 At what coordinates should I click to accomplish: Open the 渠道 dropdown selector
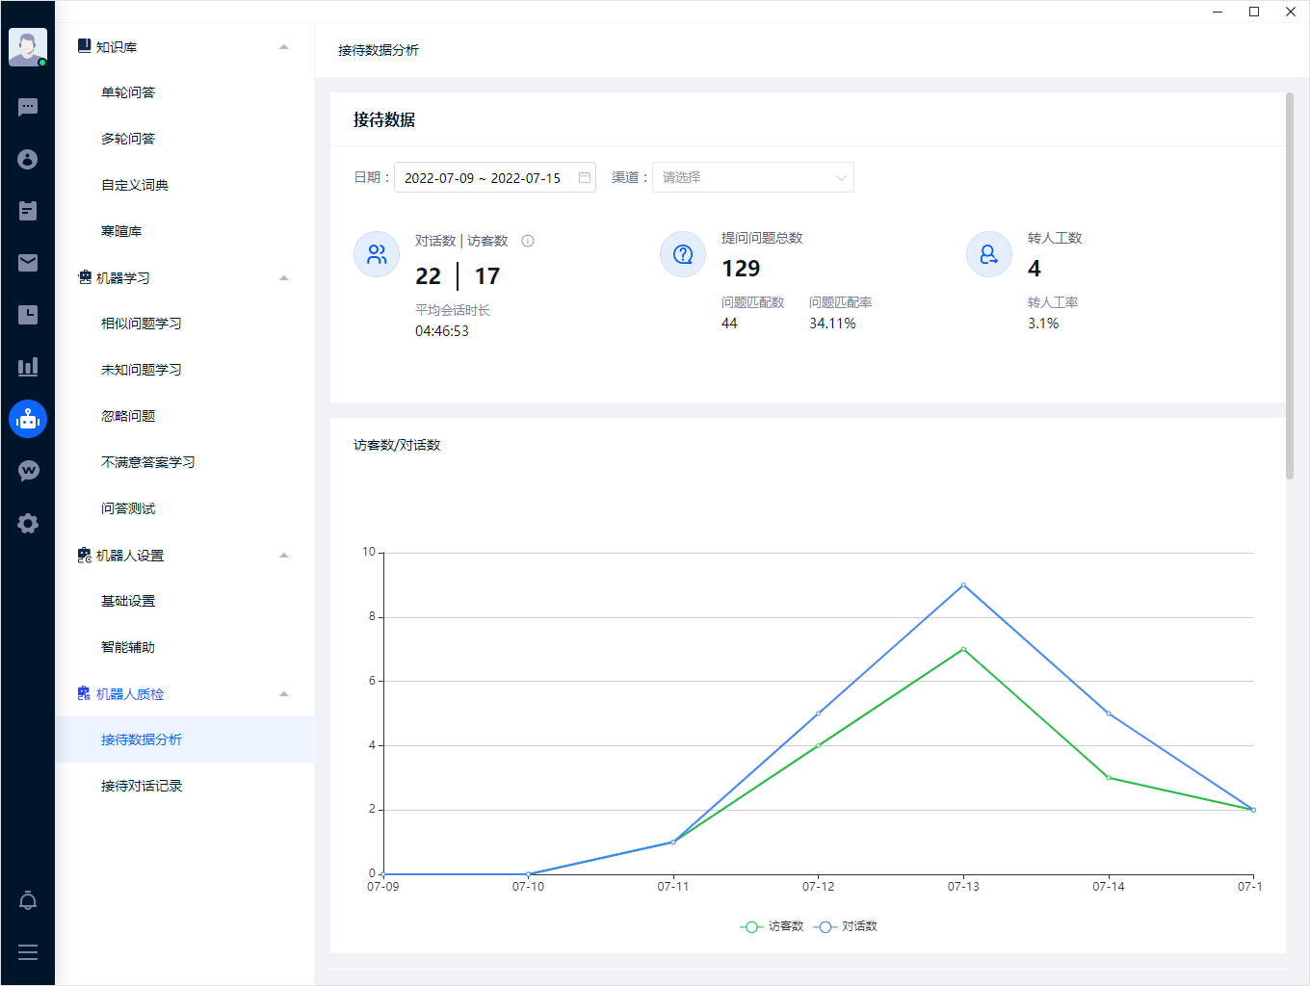[753, 177]
